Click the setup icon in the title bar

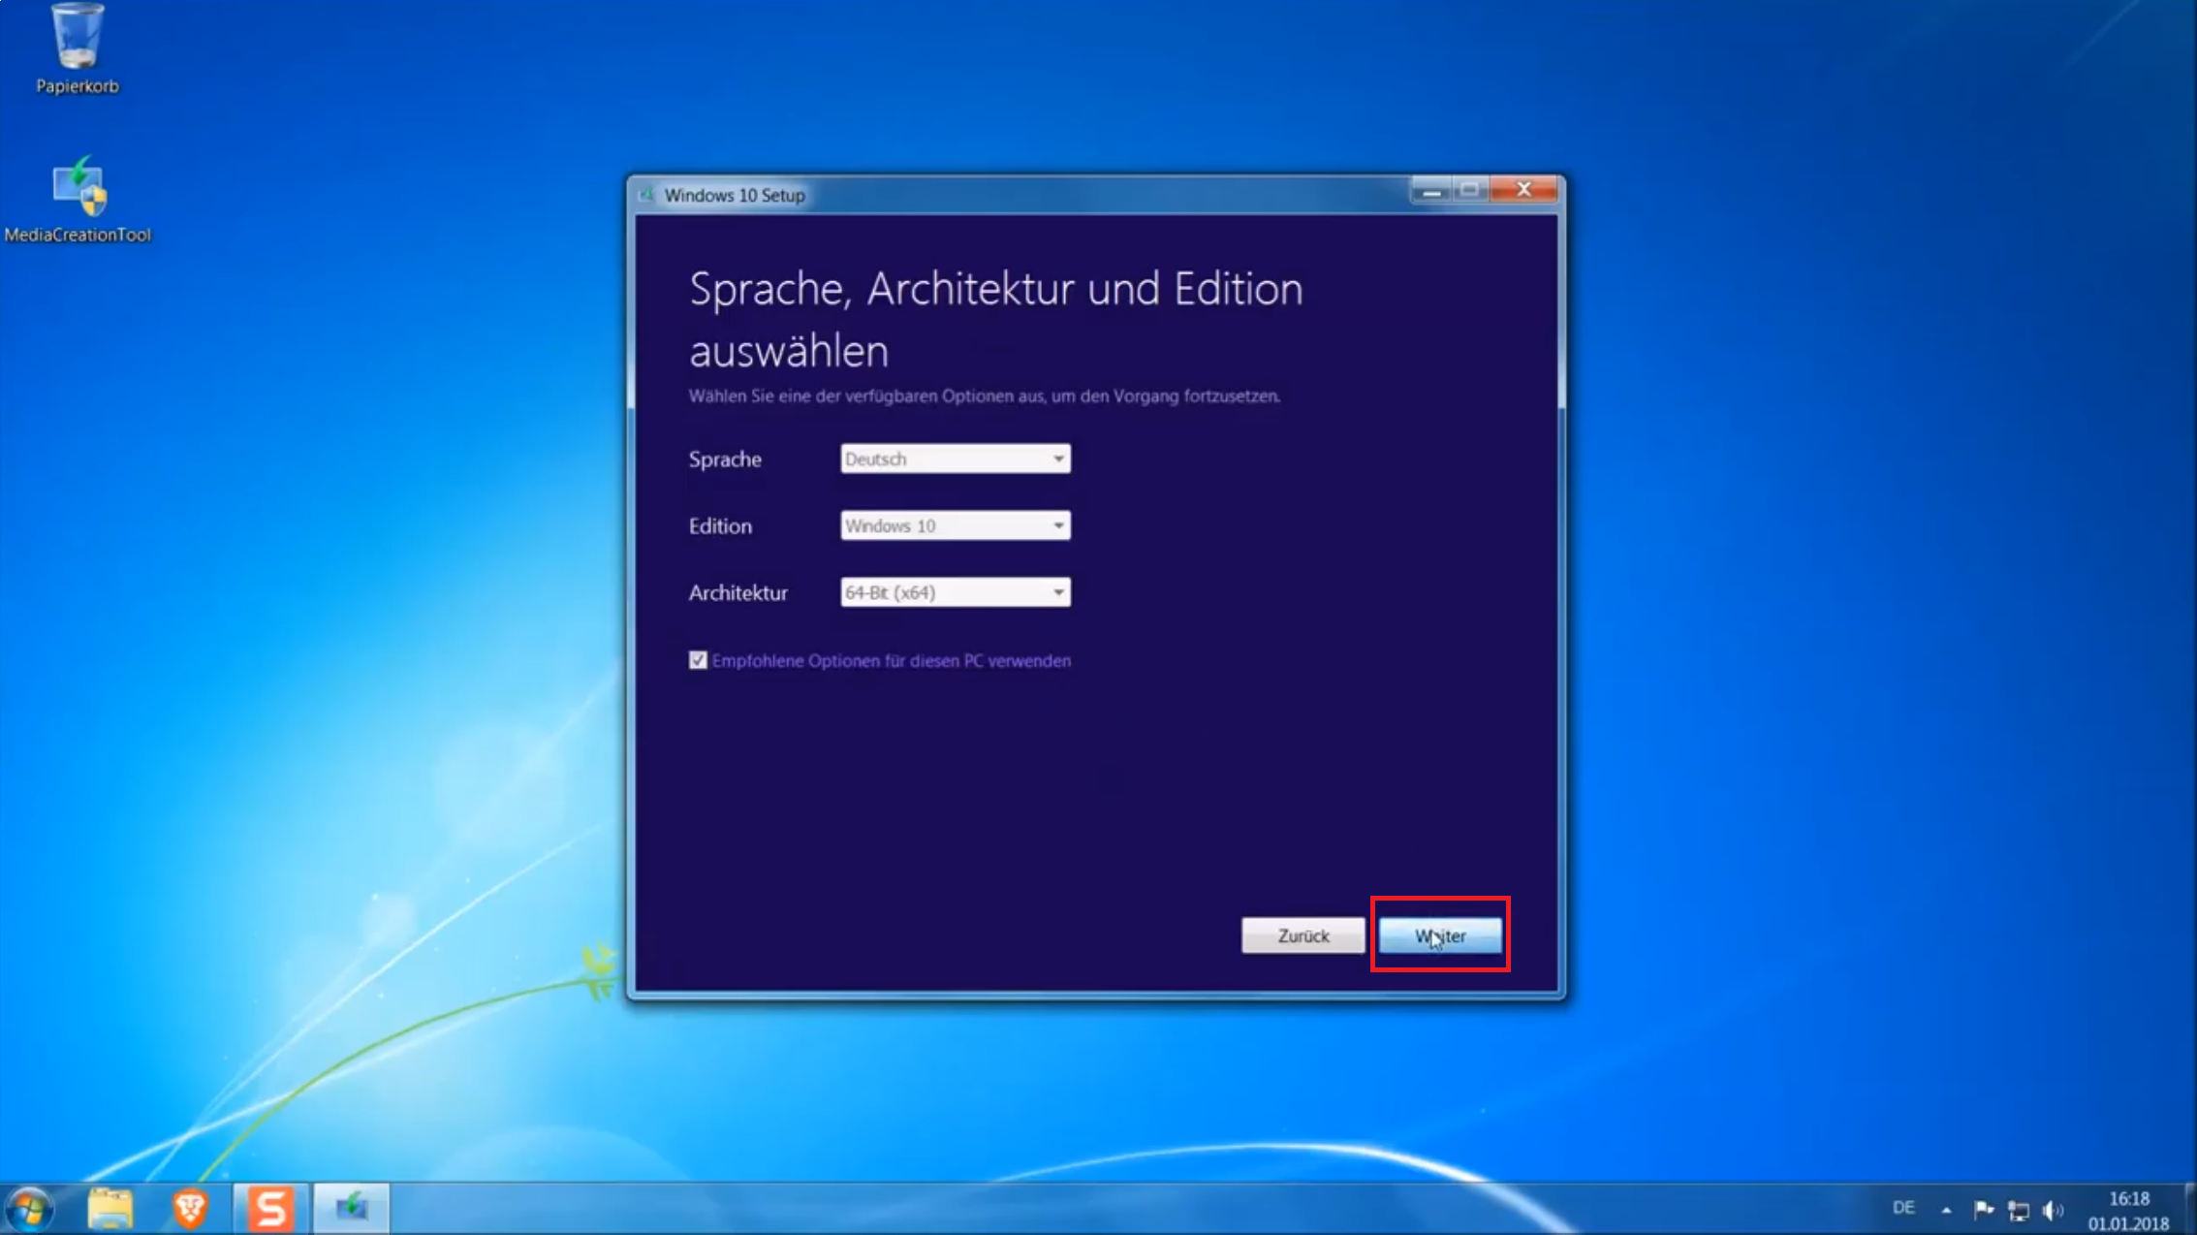coord(646,195)
